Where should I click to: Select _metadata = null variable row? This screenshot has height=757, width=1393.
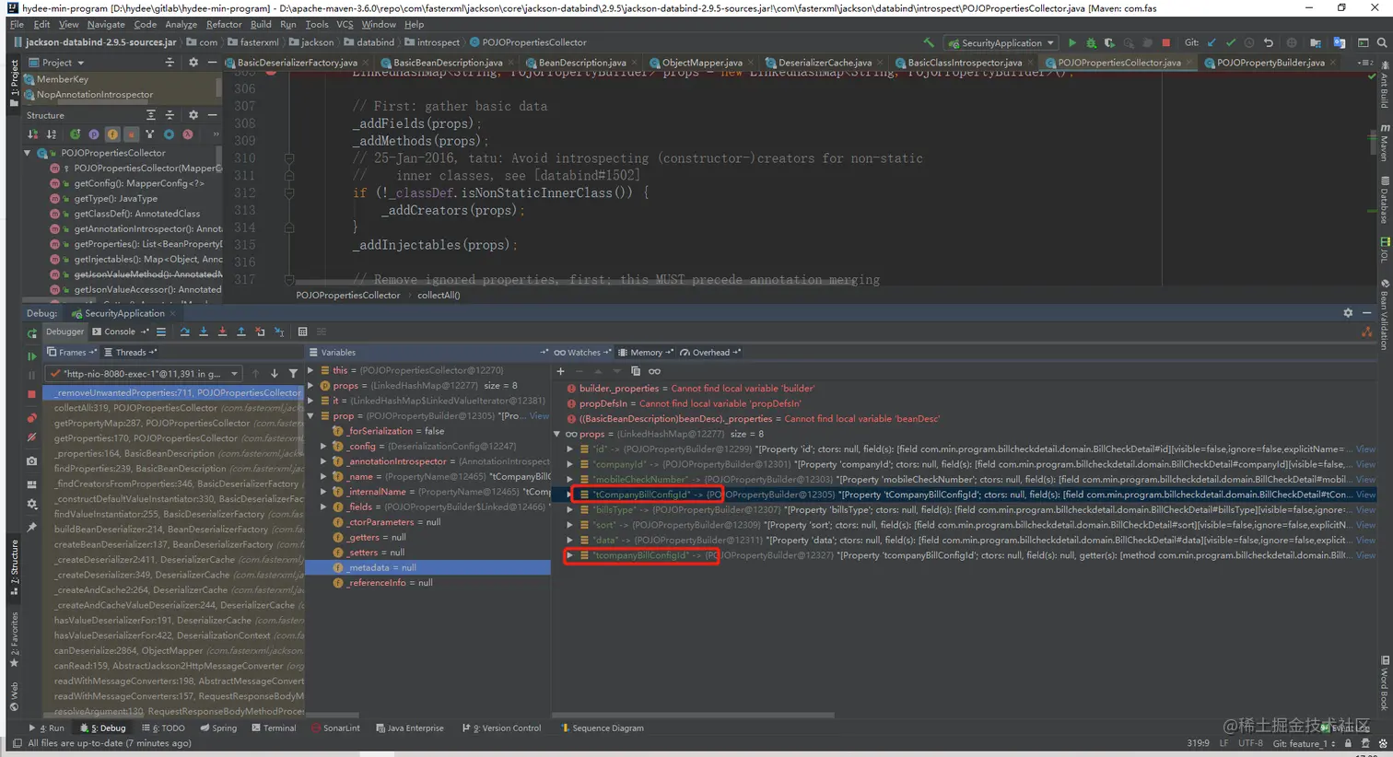[428, 567]
